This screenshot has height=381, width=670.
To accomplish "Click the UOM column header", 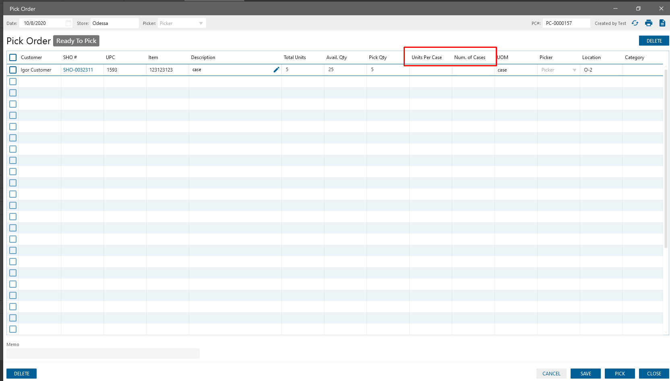I will pyautogui.click(x=503, y=57).
